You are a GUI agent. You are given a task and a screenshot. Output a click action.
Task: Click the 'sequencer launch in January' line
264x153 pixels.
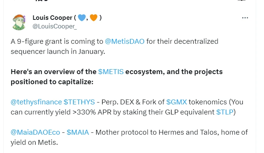(x=58, y=51)
